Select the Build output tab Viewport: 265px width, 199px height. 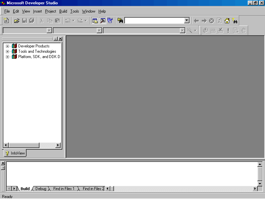point(25,189)
